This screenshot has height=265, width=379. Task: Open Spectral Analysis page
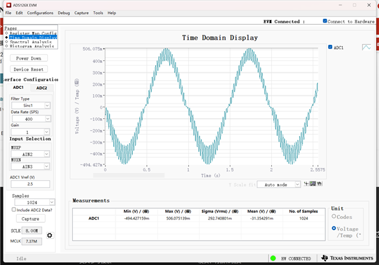point(31,42)
